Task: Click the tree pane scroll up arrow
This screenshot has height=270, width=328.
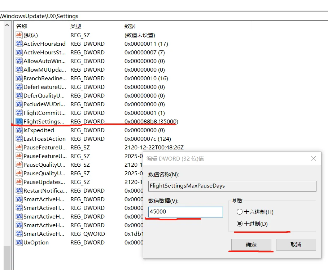Action: click(7, 26)
